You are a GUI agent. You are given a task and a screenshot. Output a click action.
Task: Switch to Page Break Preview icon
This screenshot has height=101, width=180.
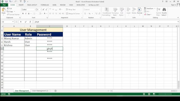(x=154, y=94)
